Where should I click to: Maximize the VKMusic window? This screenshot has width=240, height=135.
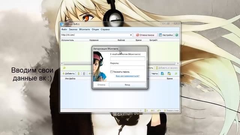pos(168,23)
